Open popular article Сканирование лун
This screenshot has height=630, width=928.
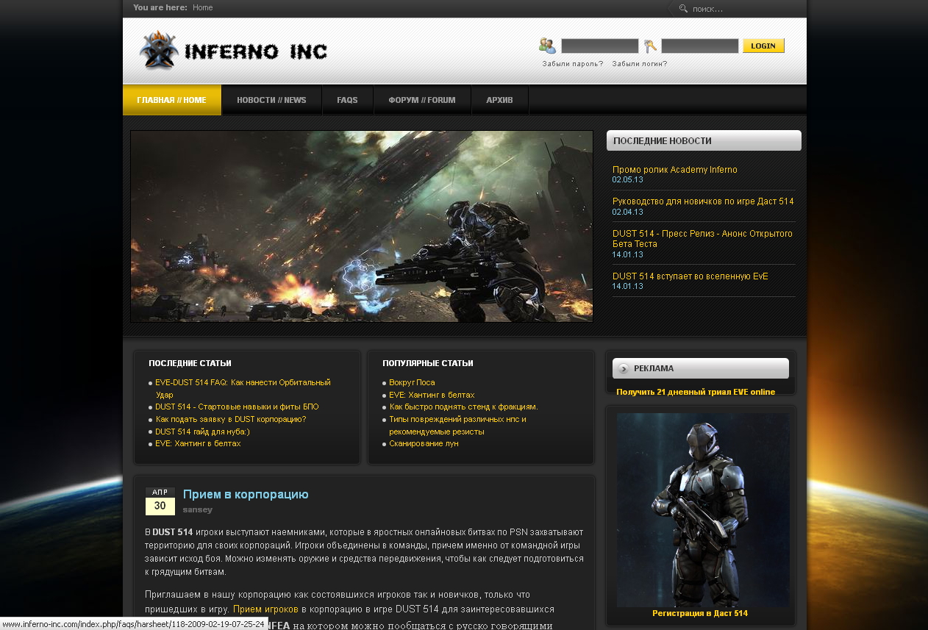click(424, 444)
